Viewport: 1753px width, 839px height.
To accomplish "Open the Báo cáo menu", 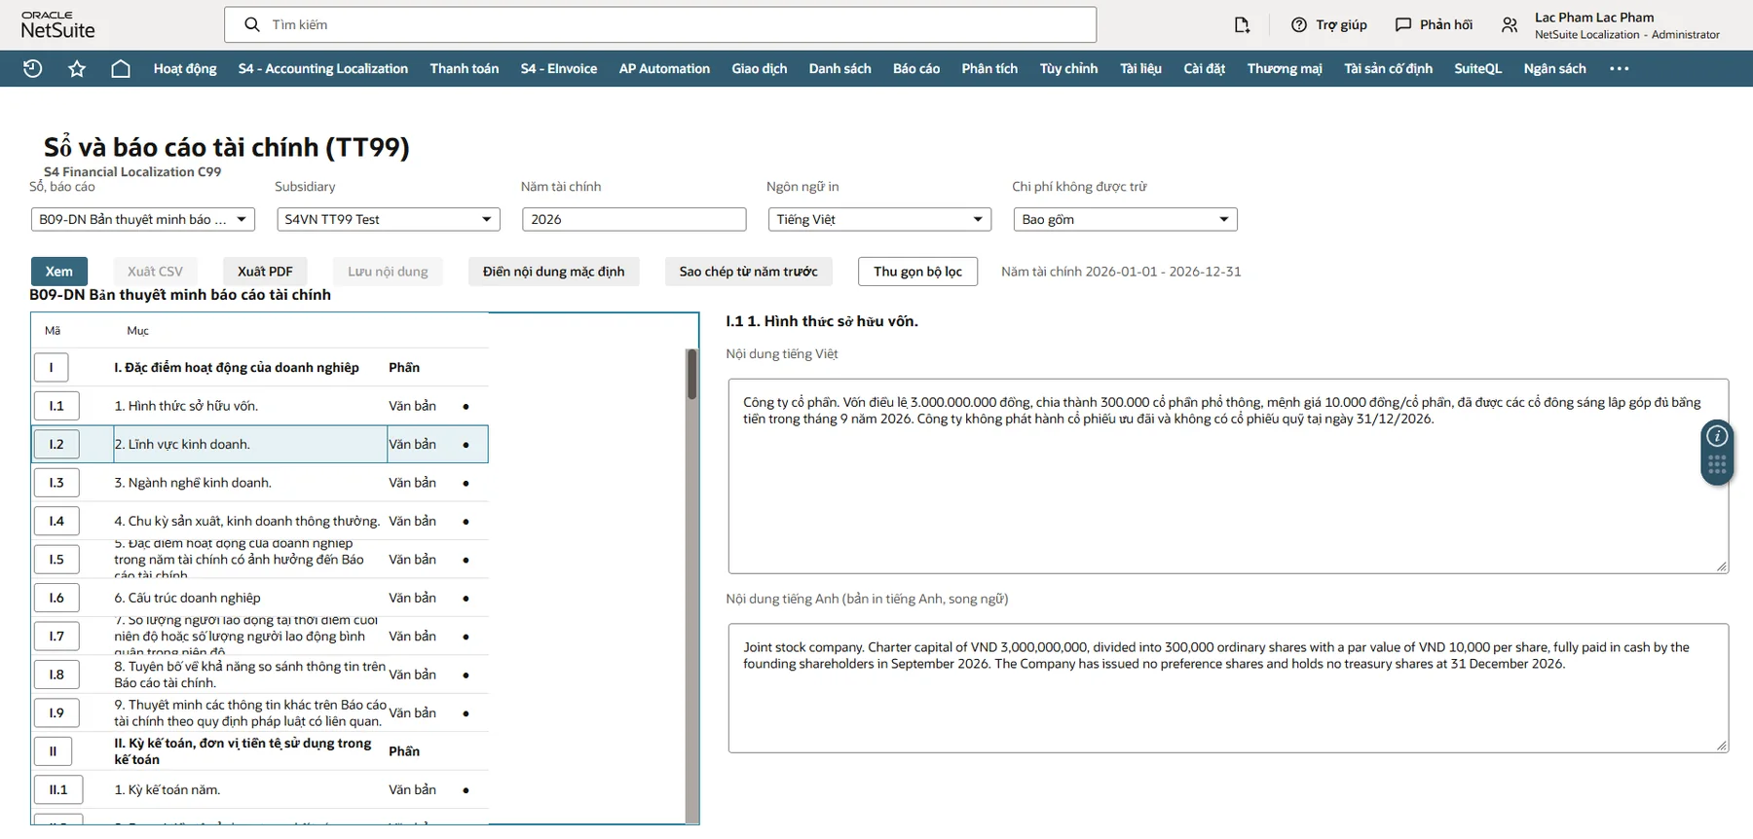I will [x=916, y=68].
